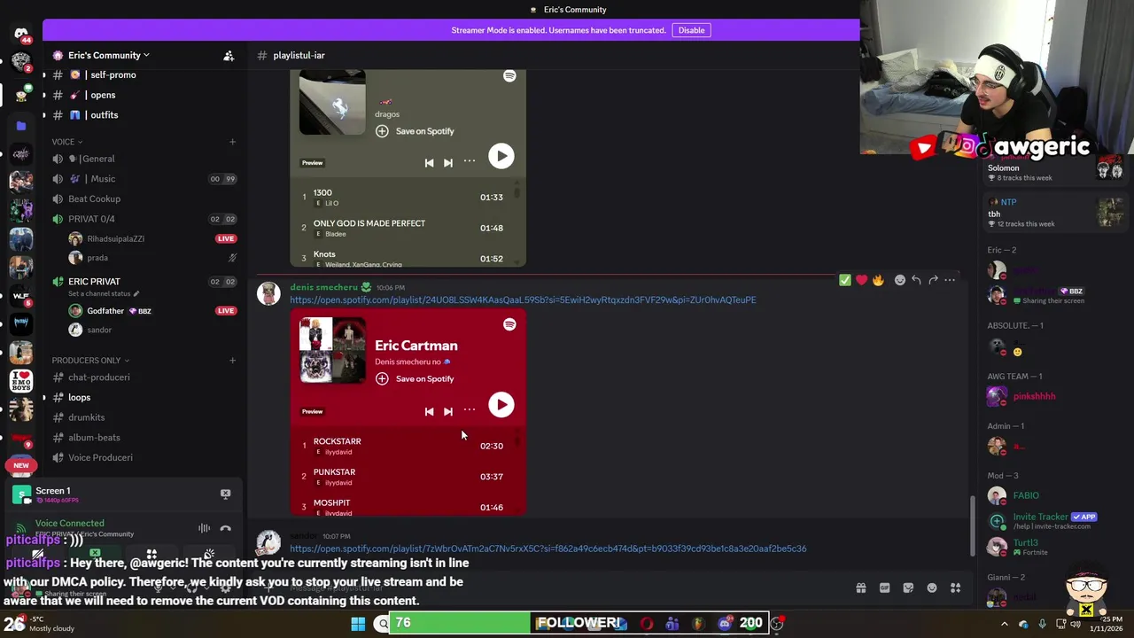Click the chat message list scrollbar
Screen dimensions: 1134x638
pos(973,526)
